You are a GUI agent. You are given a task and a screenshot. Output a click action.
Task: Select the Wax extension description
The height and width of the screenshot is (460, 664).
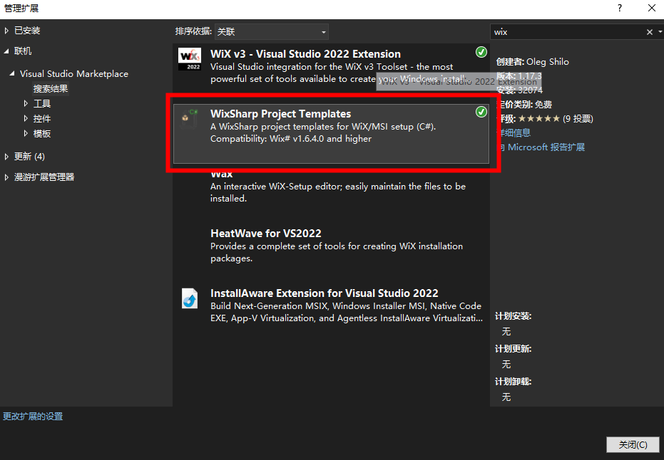click(x=338, y=192)
